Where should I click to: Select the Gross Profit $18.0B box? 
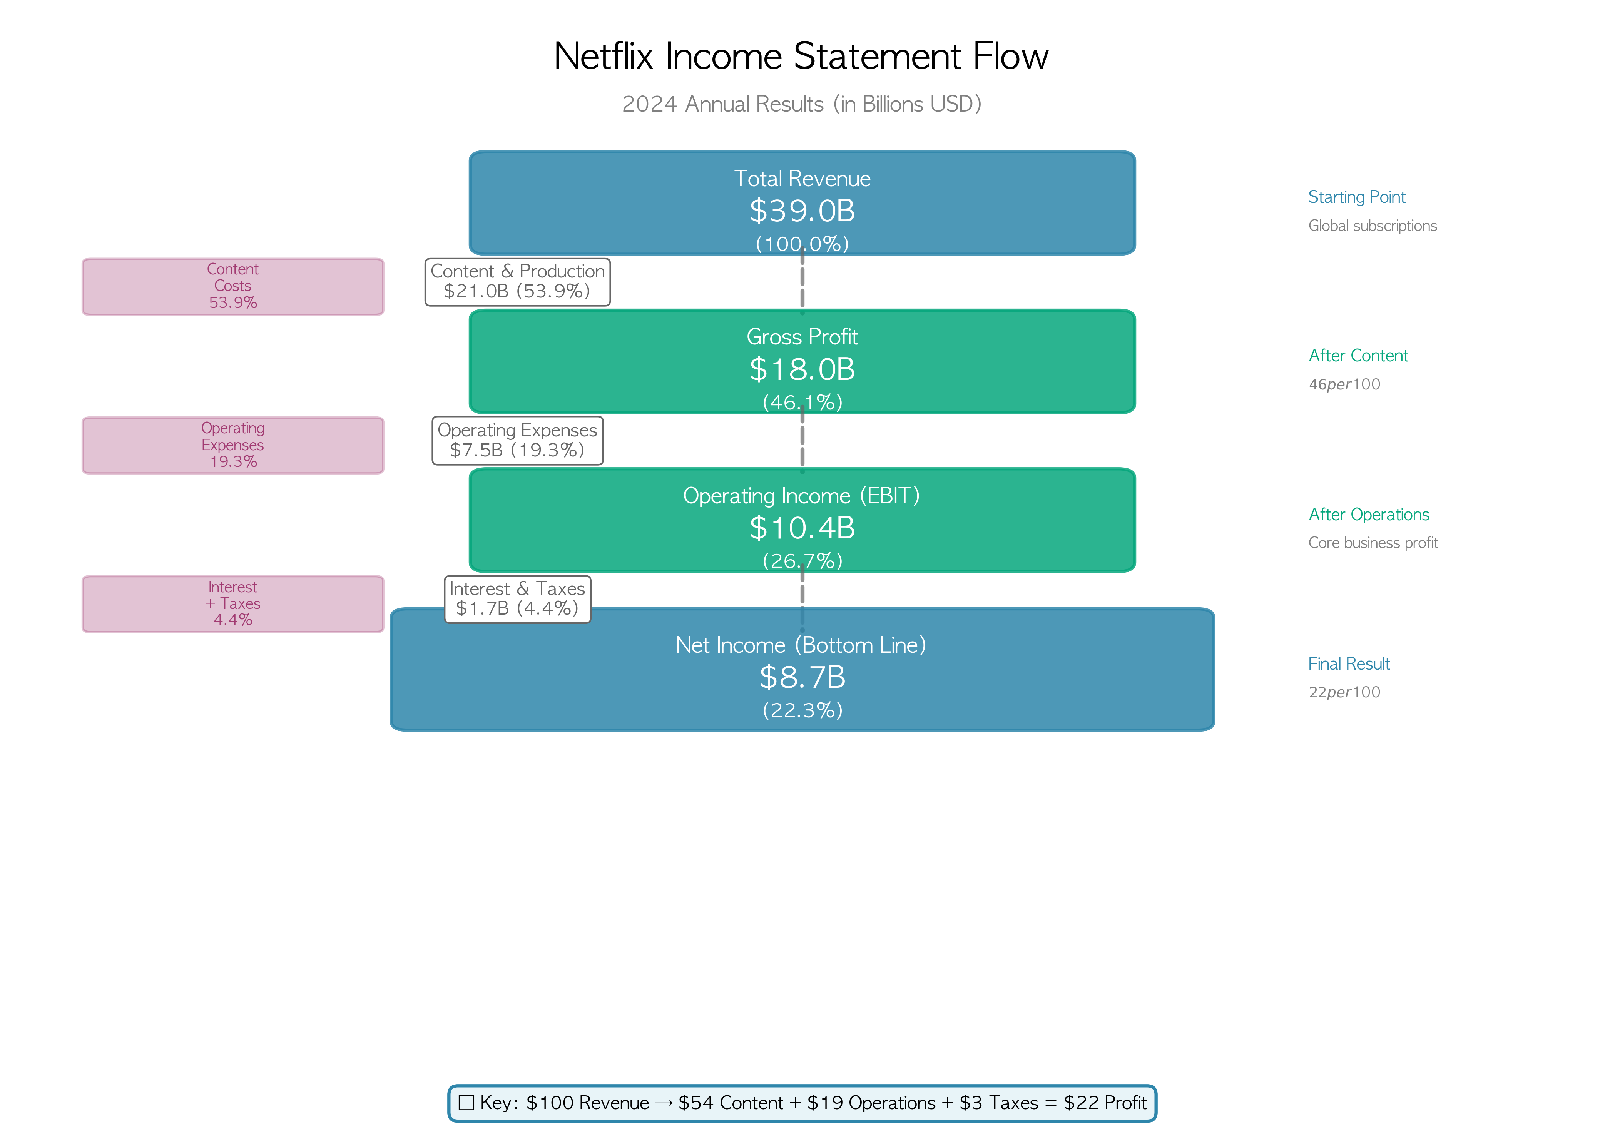[802, 361]
